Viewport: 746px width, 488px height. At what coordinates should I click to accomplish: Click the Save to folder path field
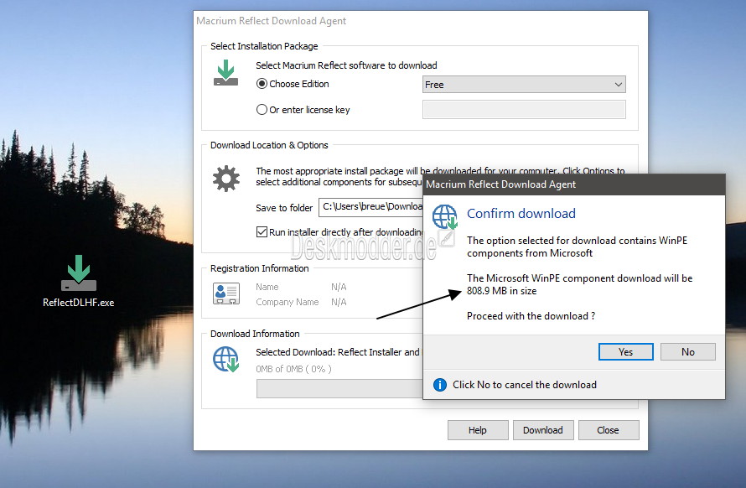coord(371,207)
